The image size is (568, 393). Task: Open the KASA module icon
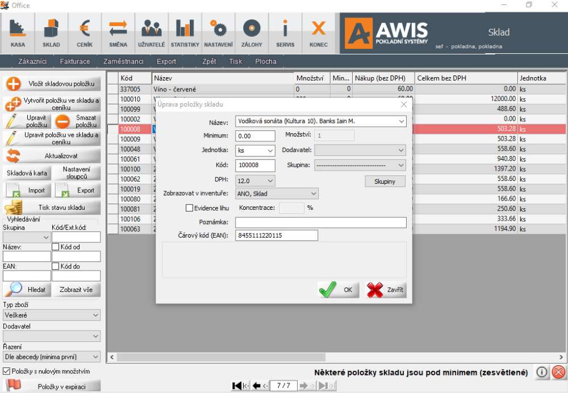(18, 33)
